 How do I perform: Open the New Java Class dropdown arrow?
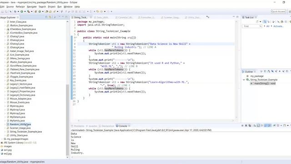tap(43, 11)
